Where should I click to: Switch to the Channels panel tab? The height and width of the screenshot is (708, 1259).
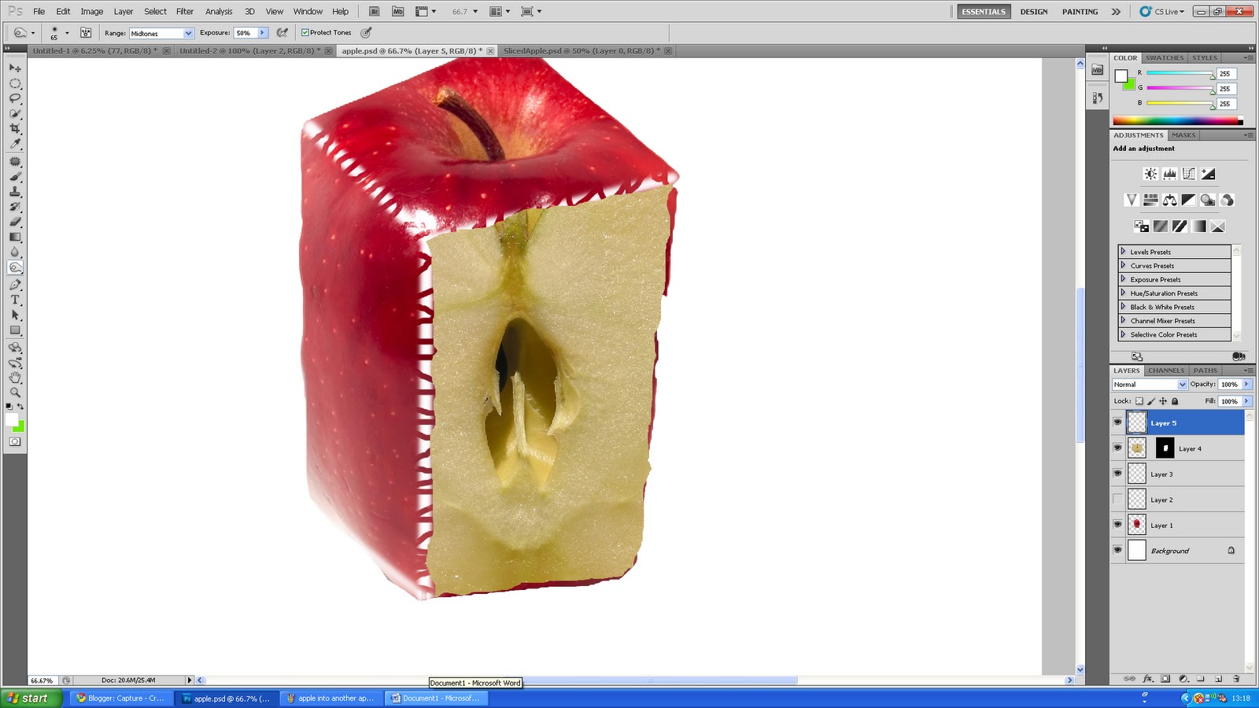coord(1165,370)
